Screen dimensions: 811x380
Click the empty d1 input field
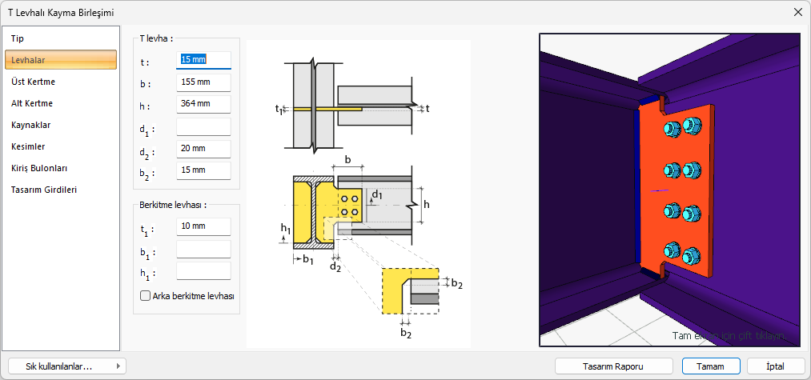coord(204,126)
